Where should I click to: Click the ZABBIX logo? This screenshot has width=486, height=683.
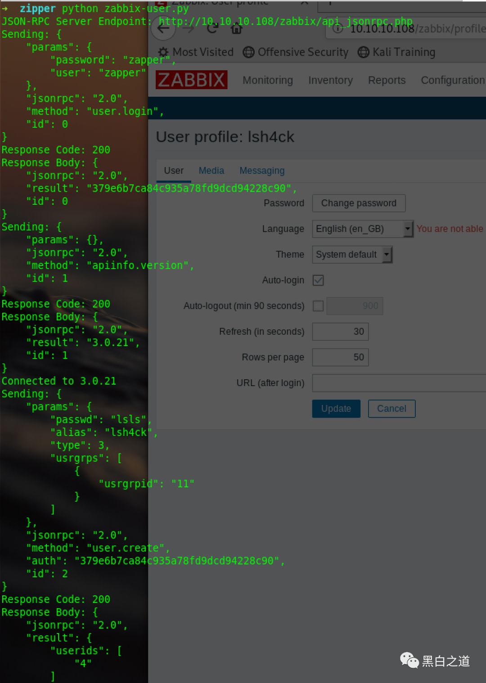coord(192,80)
